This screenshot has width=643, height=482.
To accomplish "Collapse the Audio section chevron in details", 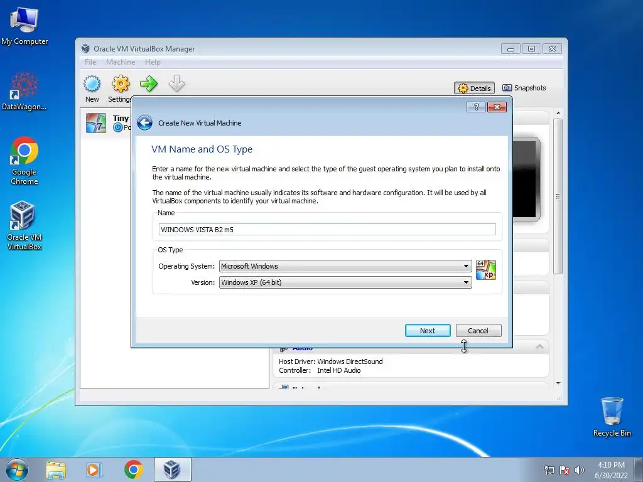I will [x=539, y=346].
